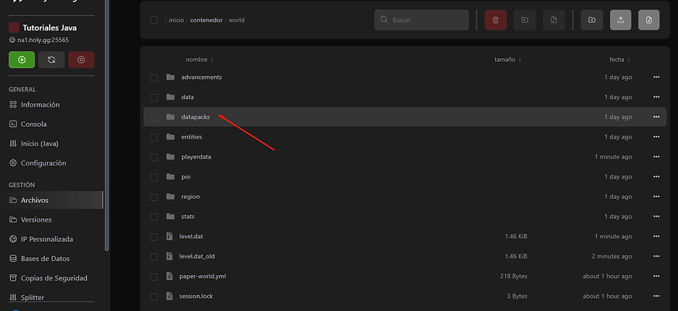Toggle the select-all checkbox in breadcrumb bar
Screen dimensions: 678x311
point(154,20)
